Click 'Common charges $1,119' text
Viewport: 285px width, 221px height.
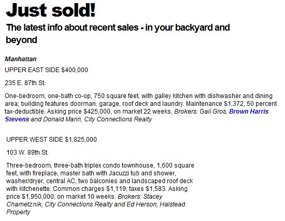[90, 189]
